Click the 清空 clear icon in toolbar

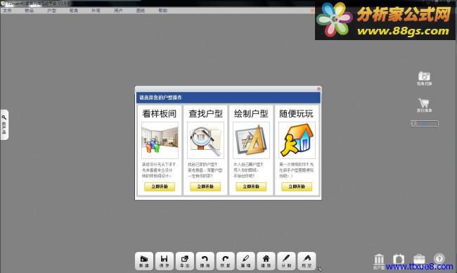click(307, 261)
